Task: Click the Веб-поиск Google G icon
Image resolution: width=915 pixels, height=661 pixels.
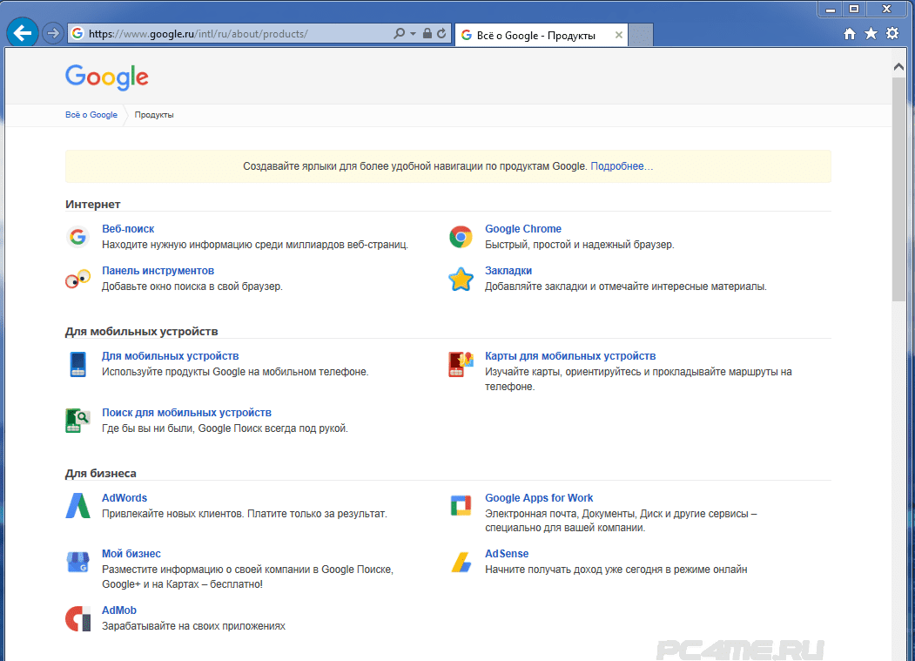Action: pyautogui.click(x=77, y=237)
